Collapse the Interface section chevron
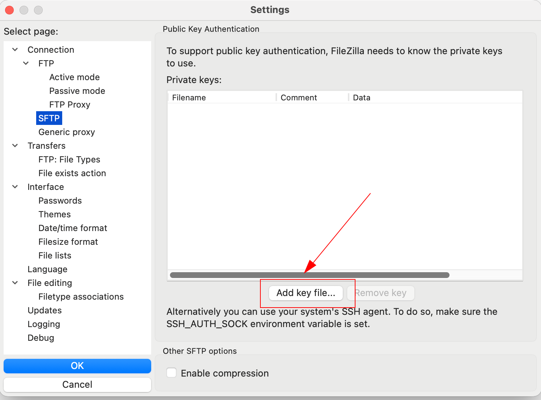The width and height of the screenshot is (541, 400). tap(15, 187)
